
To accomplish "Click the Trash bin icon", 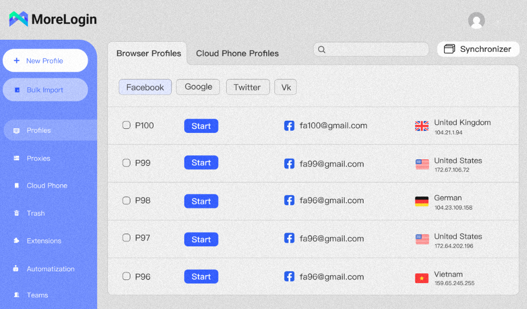I will coord(17,213).
